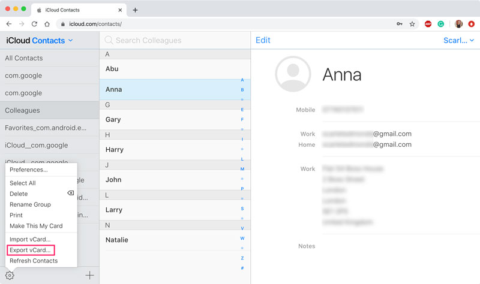Click the Grammarly extension icon

click(x=441, y=24)
